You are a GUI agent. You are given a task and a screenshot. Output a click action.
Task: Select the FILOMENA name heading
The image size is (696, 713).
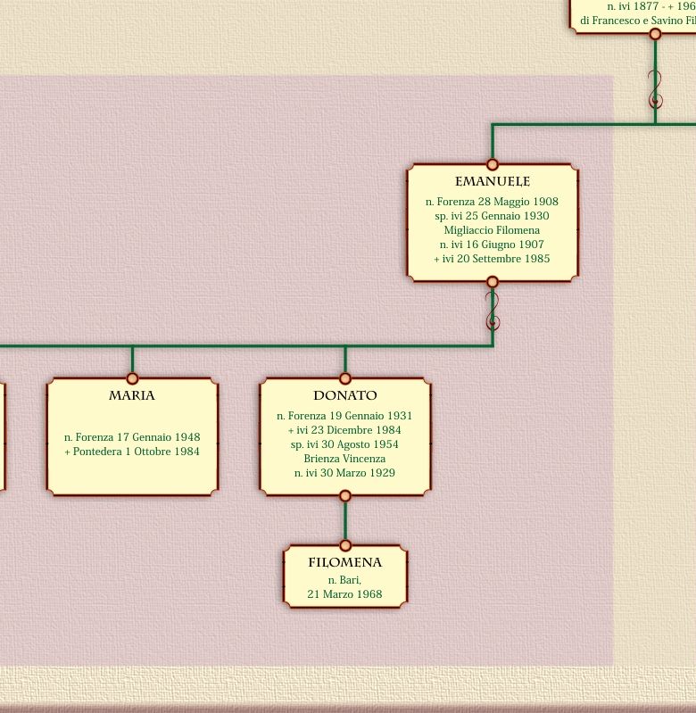[x=345, y=563]
